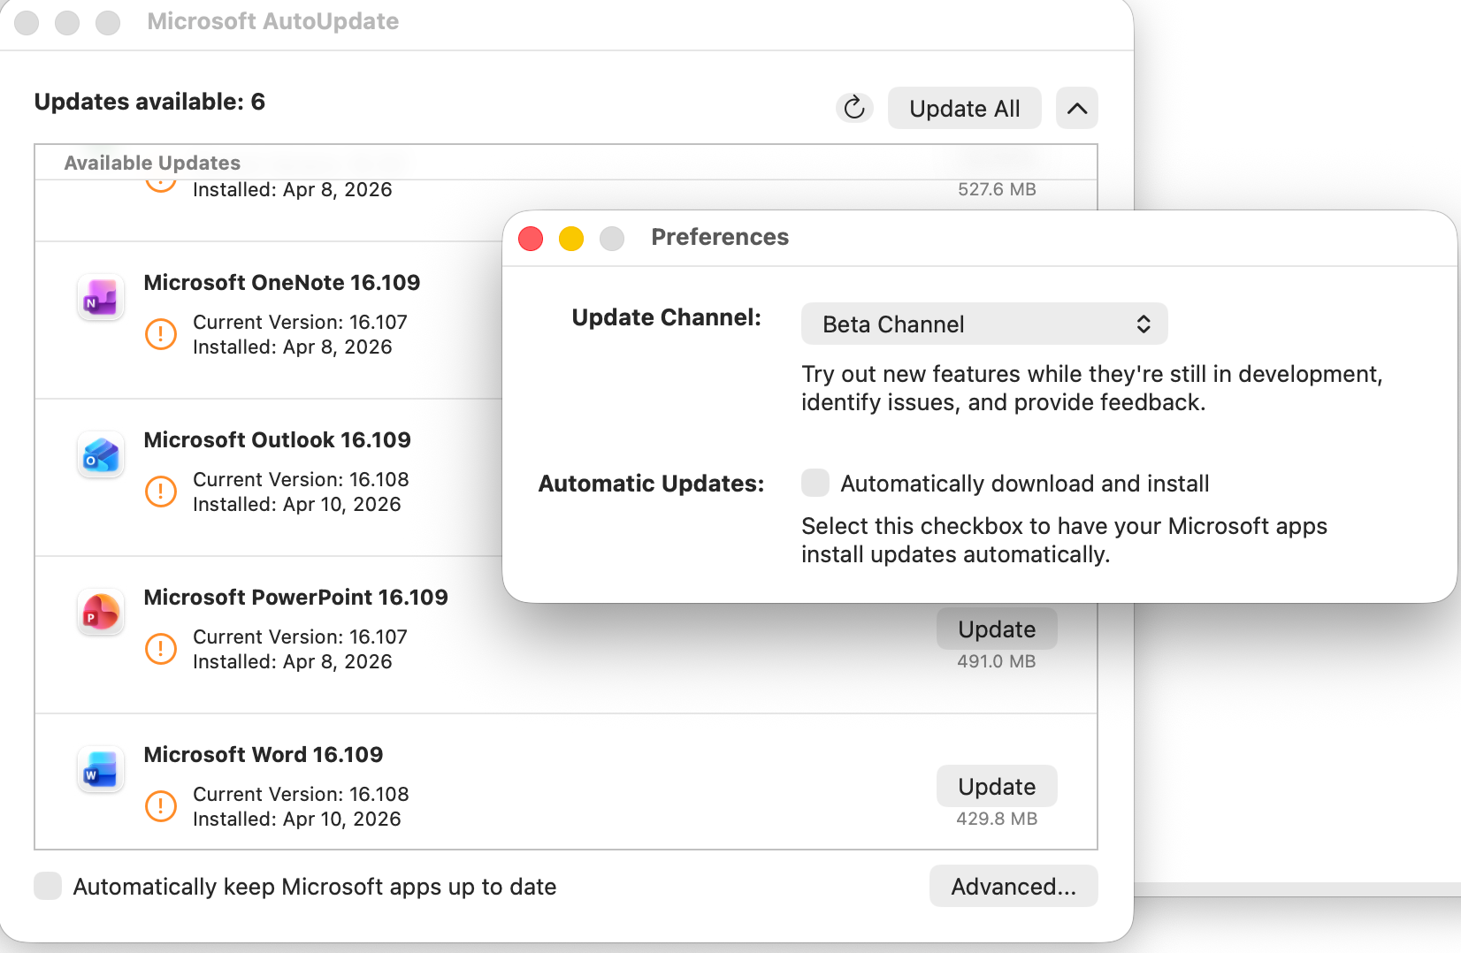Click Update button for Microsoft Word
The width and height of the screenshot is (1461, 953).
click(x=997, y=786)
